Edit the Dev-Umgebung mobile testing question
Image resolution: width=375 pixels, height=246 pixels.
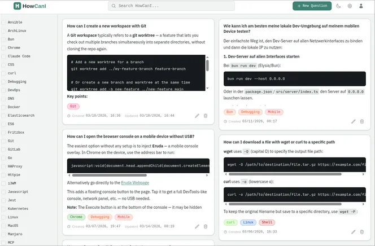[x=354, y=121]
